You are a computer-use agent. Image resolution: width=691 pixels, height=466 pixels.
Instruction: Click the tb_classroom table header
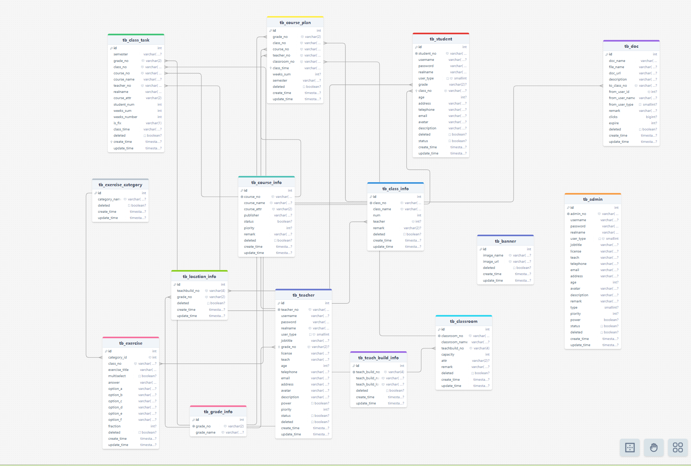[x=463, y=321]
